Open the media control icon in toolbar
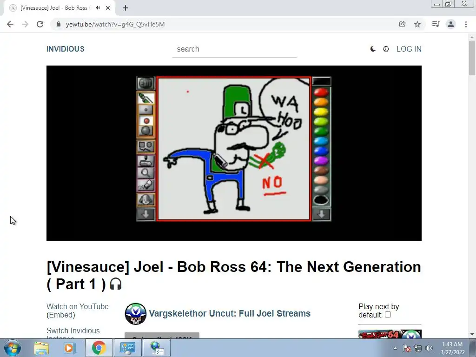 click(436, 24)
